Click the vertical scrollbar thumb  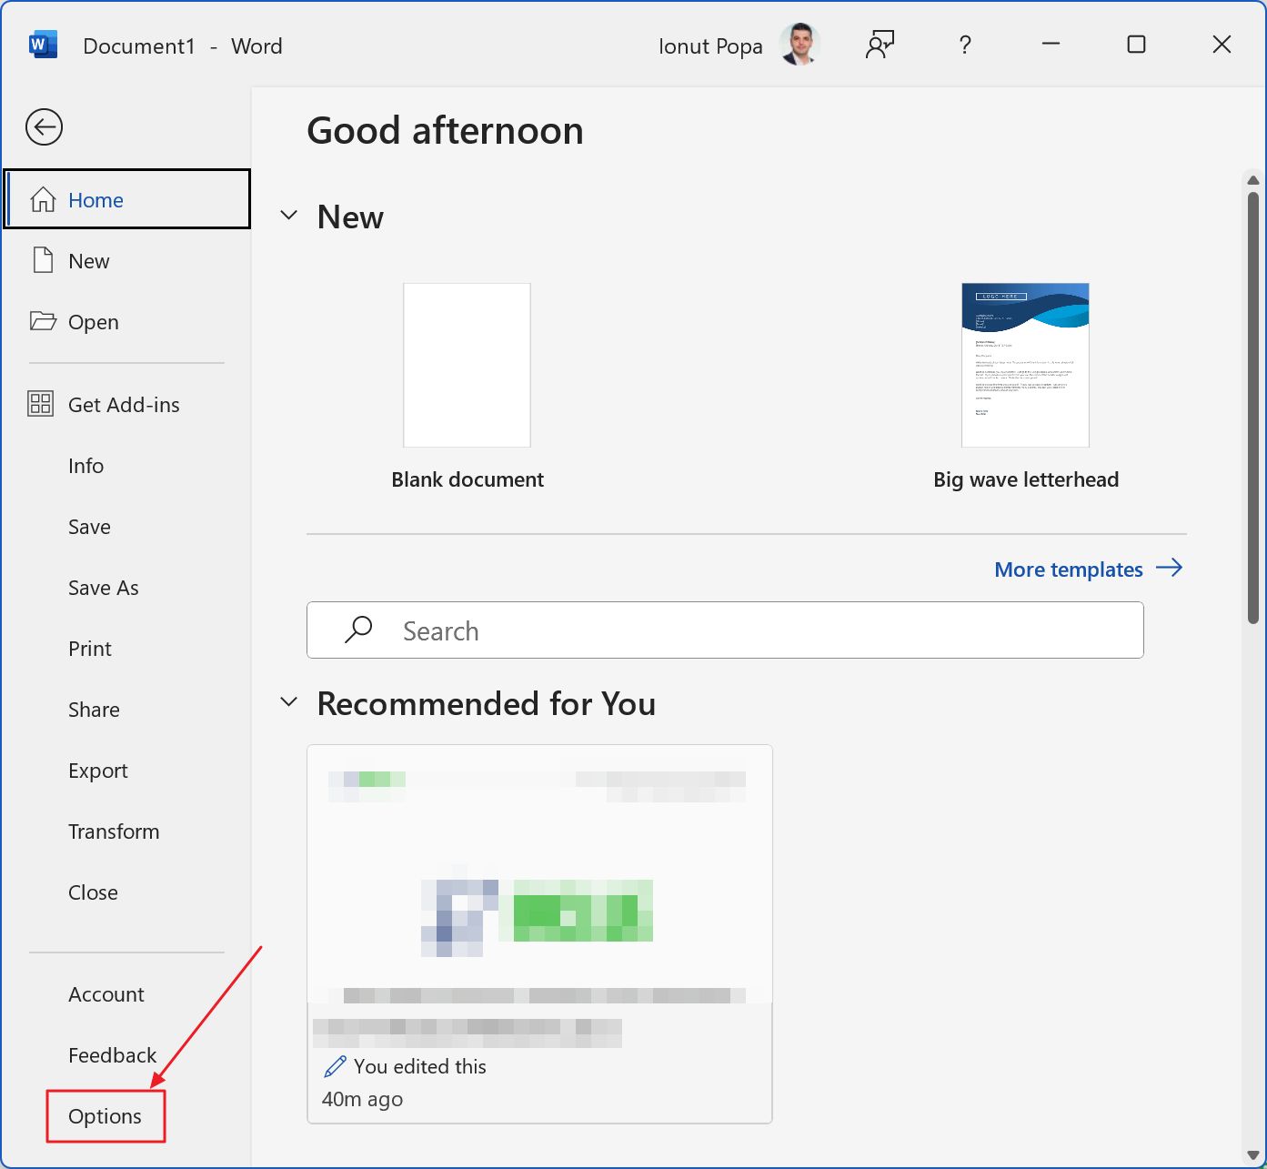(1252, 407)
